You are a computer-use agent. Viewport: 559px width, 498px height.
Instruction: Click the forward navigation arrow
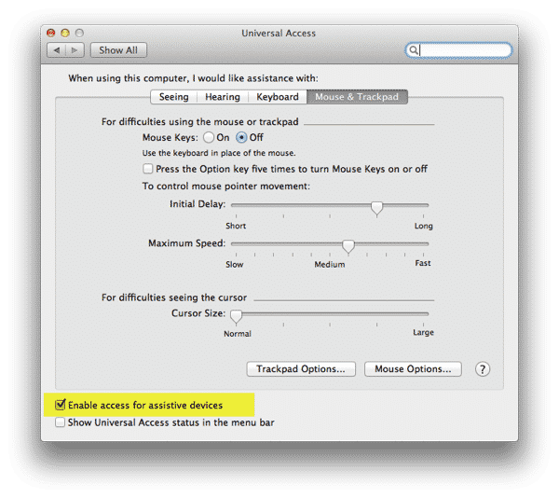(75, 50)
